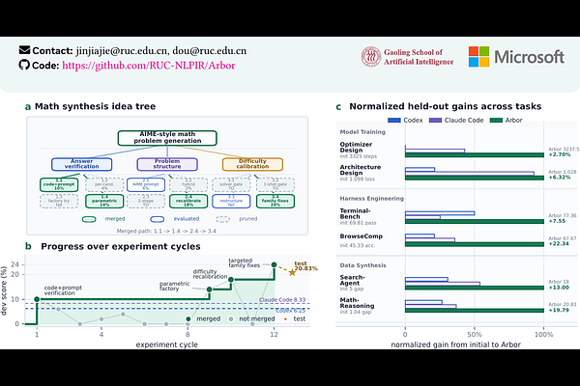
Task: Click the Codex blue legend swatch
Action: pyautogui.click(x=394, y=120)
